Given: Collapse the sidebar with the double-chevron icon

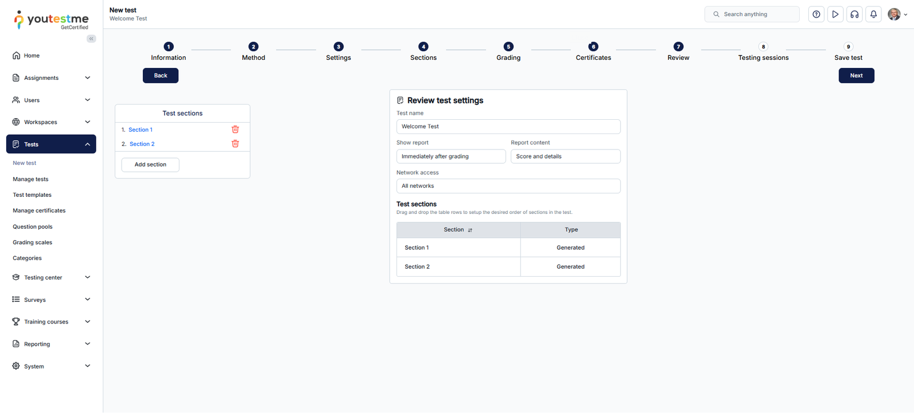Looking at the screenshot, I should (x=91, y=39).
